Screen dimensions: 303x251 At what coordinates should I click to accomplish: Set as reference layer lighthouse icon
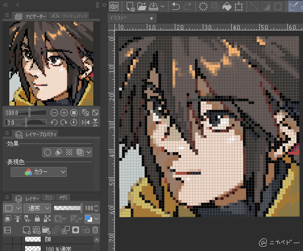point(18,219)
